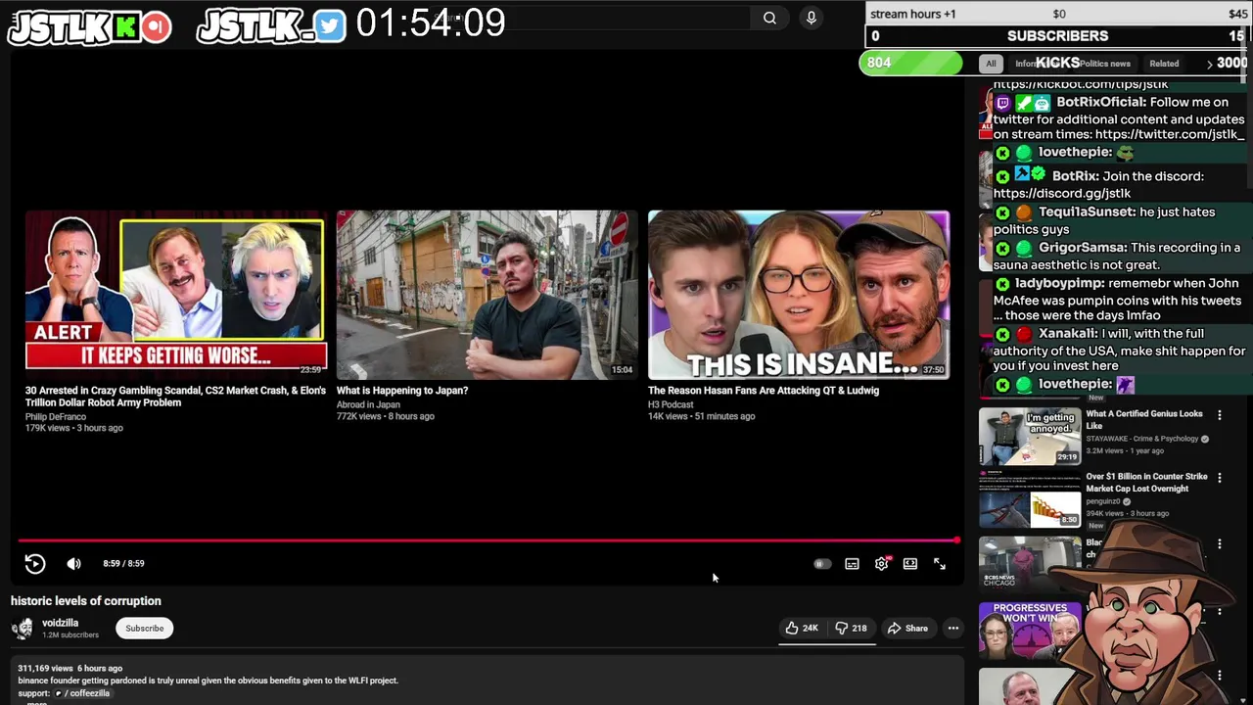Click the search magnifier icon
The image size is (1253, 705).
(x=769, y=18)
